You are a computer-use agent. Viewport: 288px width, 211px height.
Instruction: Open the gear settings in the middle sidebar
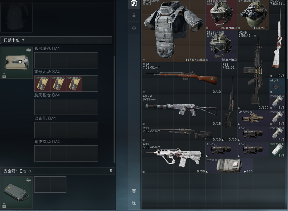[x=134, y=28]
